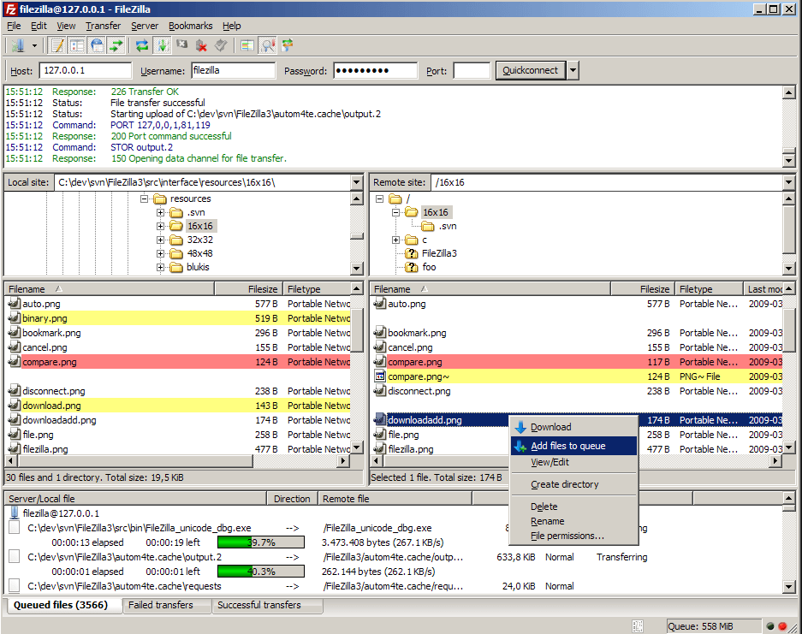Disconnect from the server
Screen dimensions: 802x634
pyautogui.click(x=199, y=45)
